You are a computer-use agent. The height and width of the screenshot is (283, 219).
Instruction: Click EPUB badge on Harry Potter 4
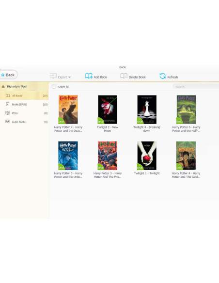(179, 167)
